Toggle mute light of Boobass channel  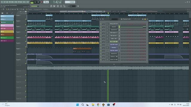point(101,48)
